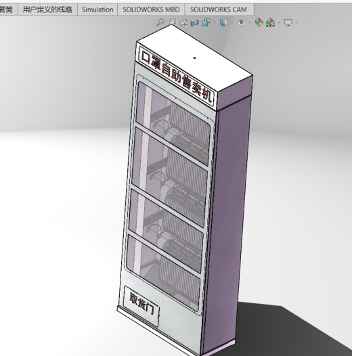Viewport: 352px width, 356px height.
Task: Click the Hide/Show Items eye icon
Action: click(x=242, y=22)
